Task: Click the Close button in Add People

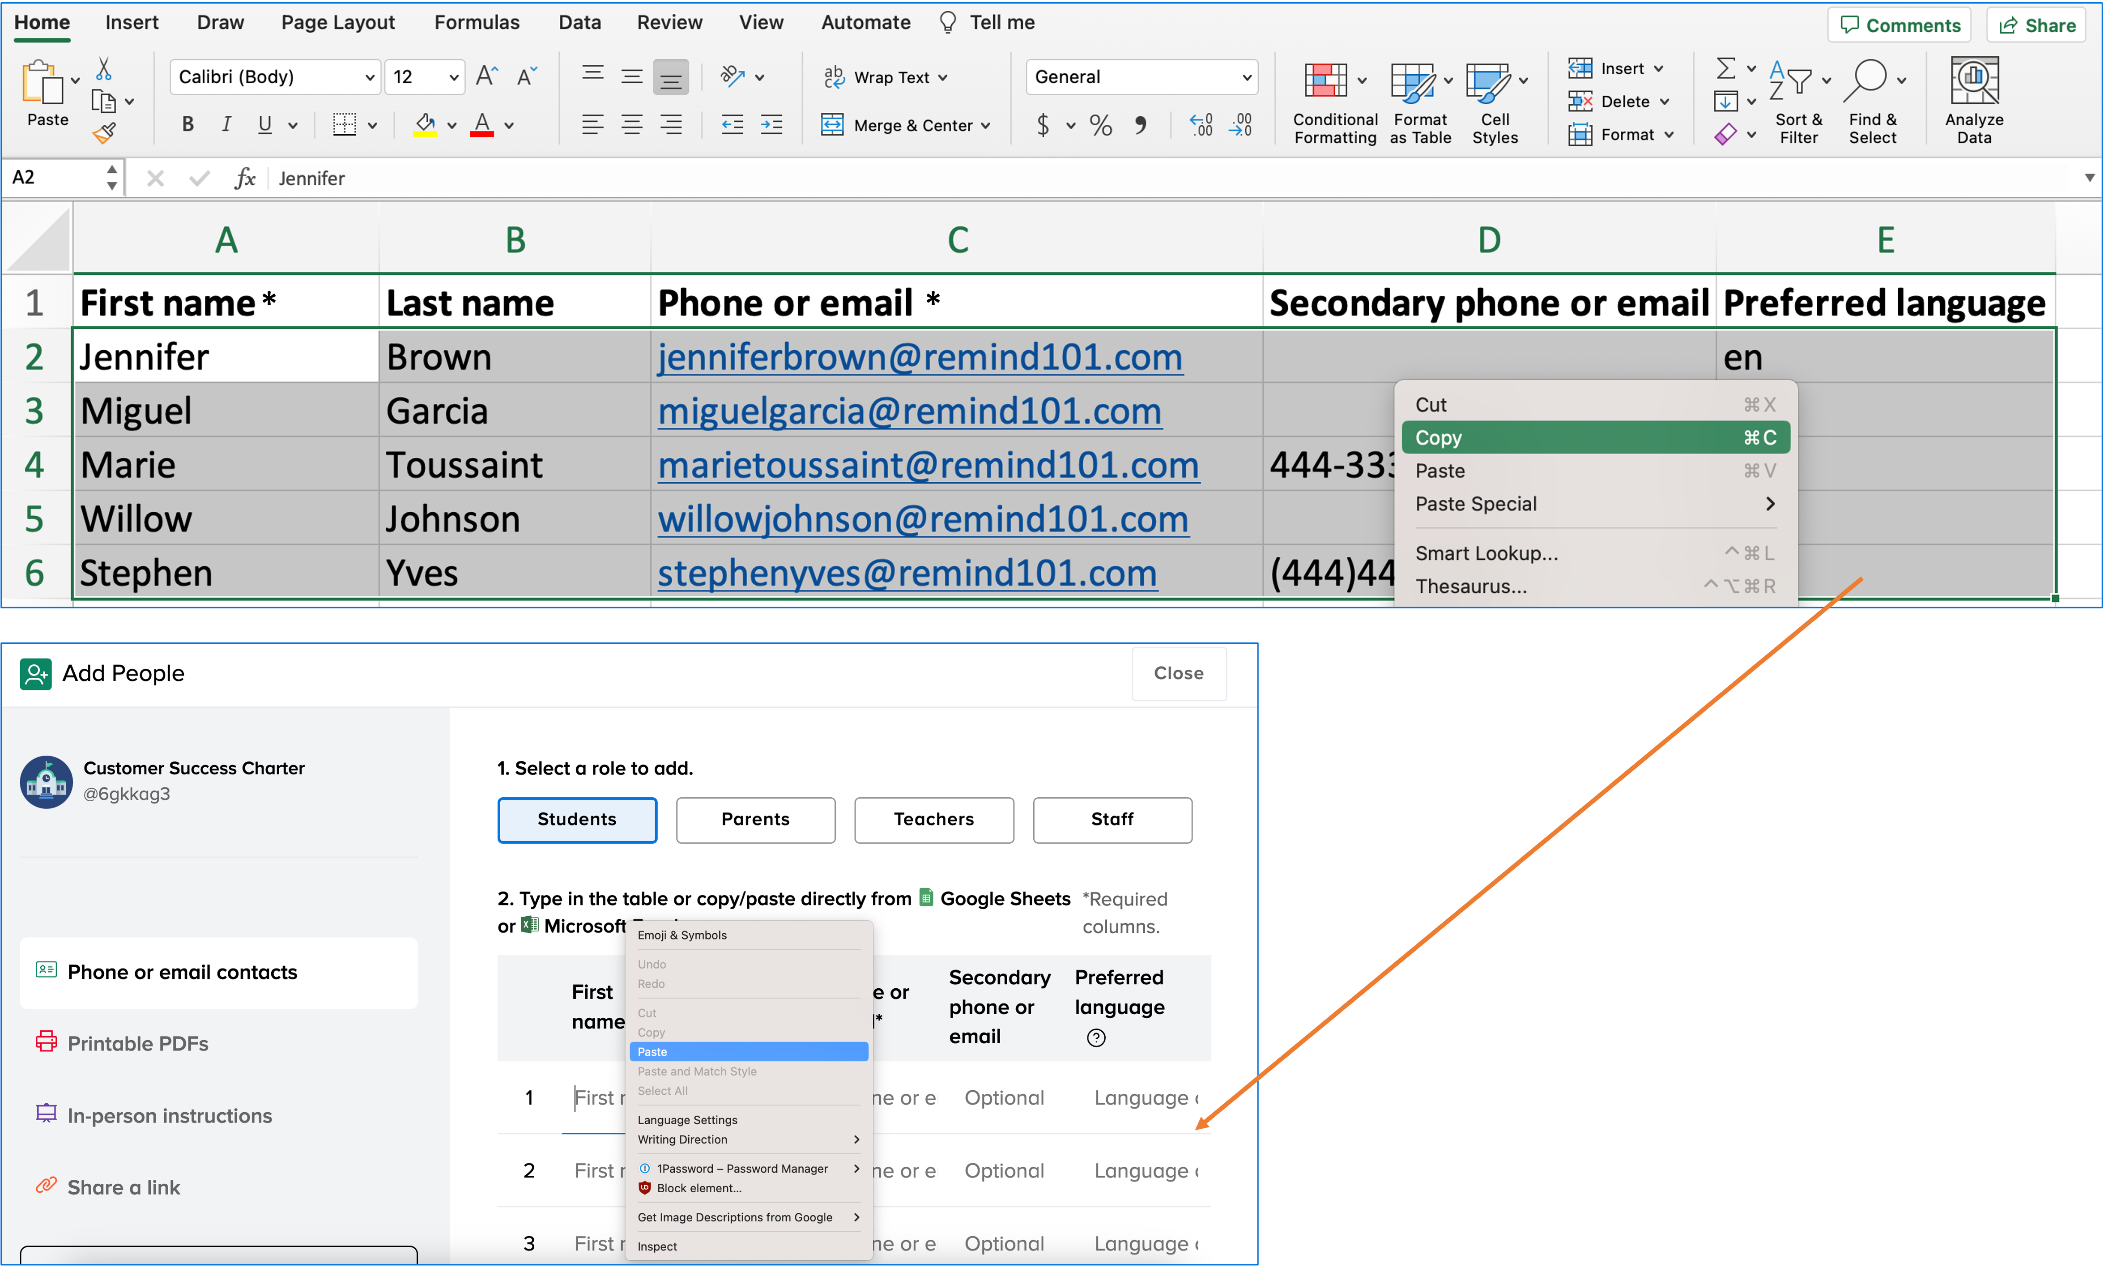Action: pyautogui.click(x=1178, y=673)
